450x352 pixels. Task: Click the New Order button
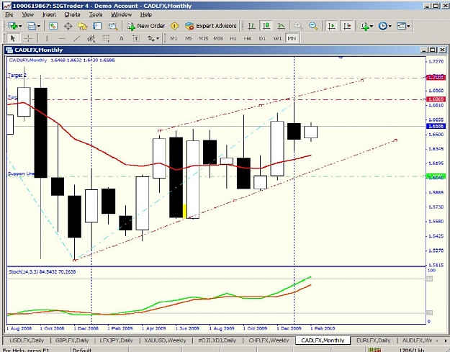(x=145, y=26)
